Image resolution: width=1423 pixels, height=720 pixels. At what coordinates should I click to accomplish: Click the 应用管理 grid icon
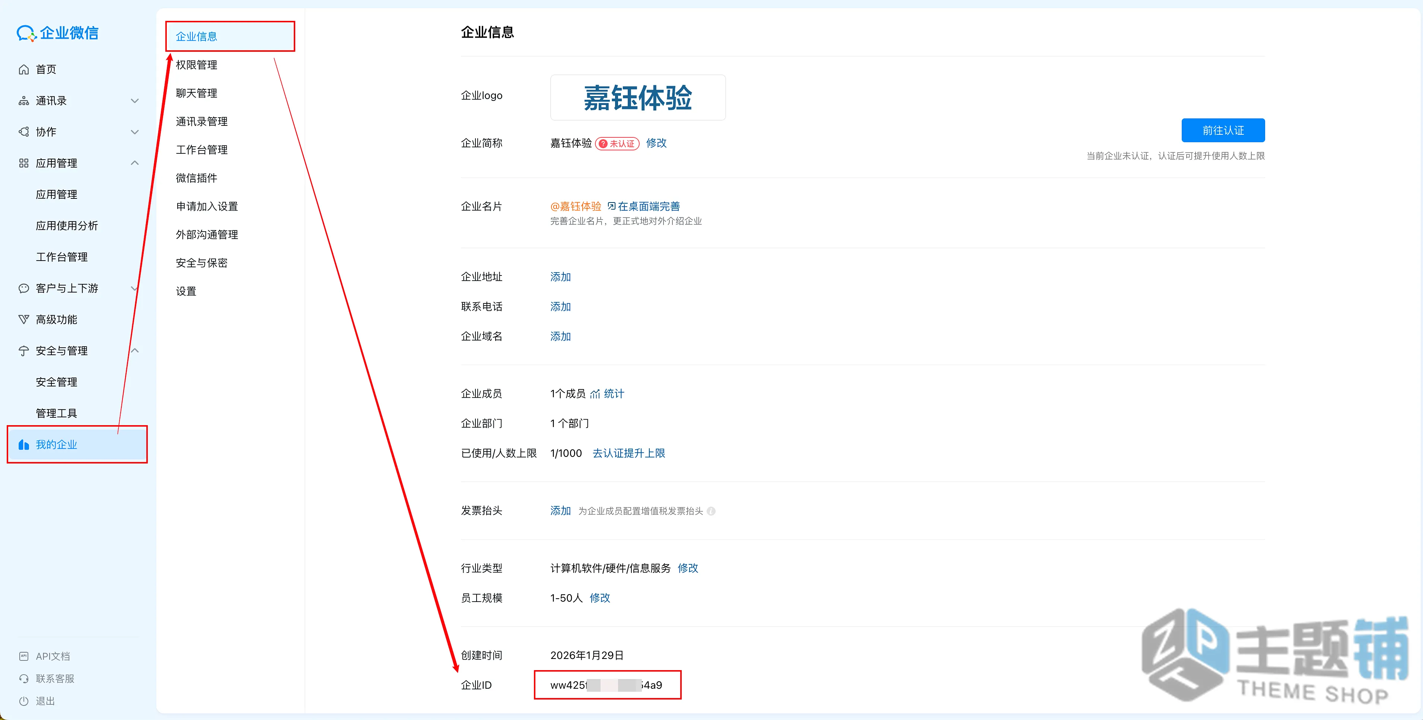(24, 163)
